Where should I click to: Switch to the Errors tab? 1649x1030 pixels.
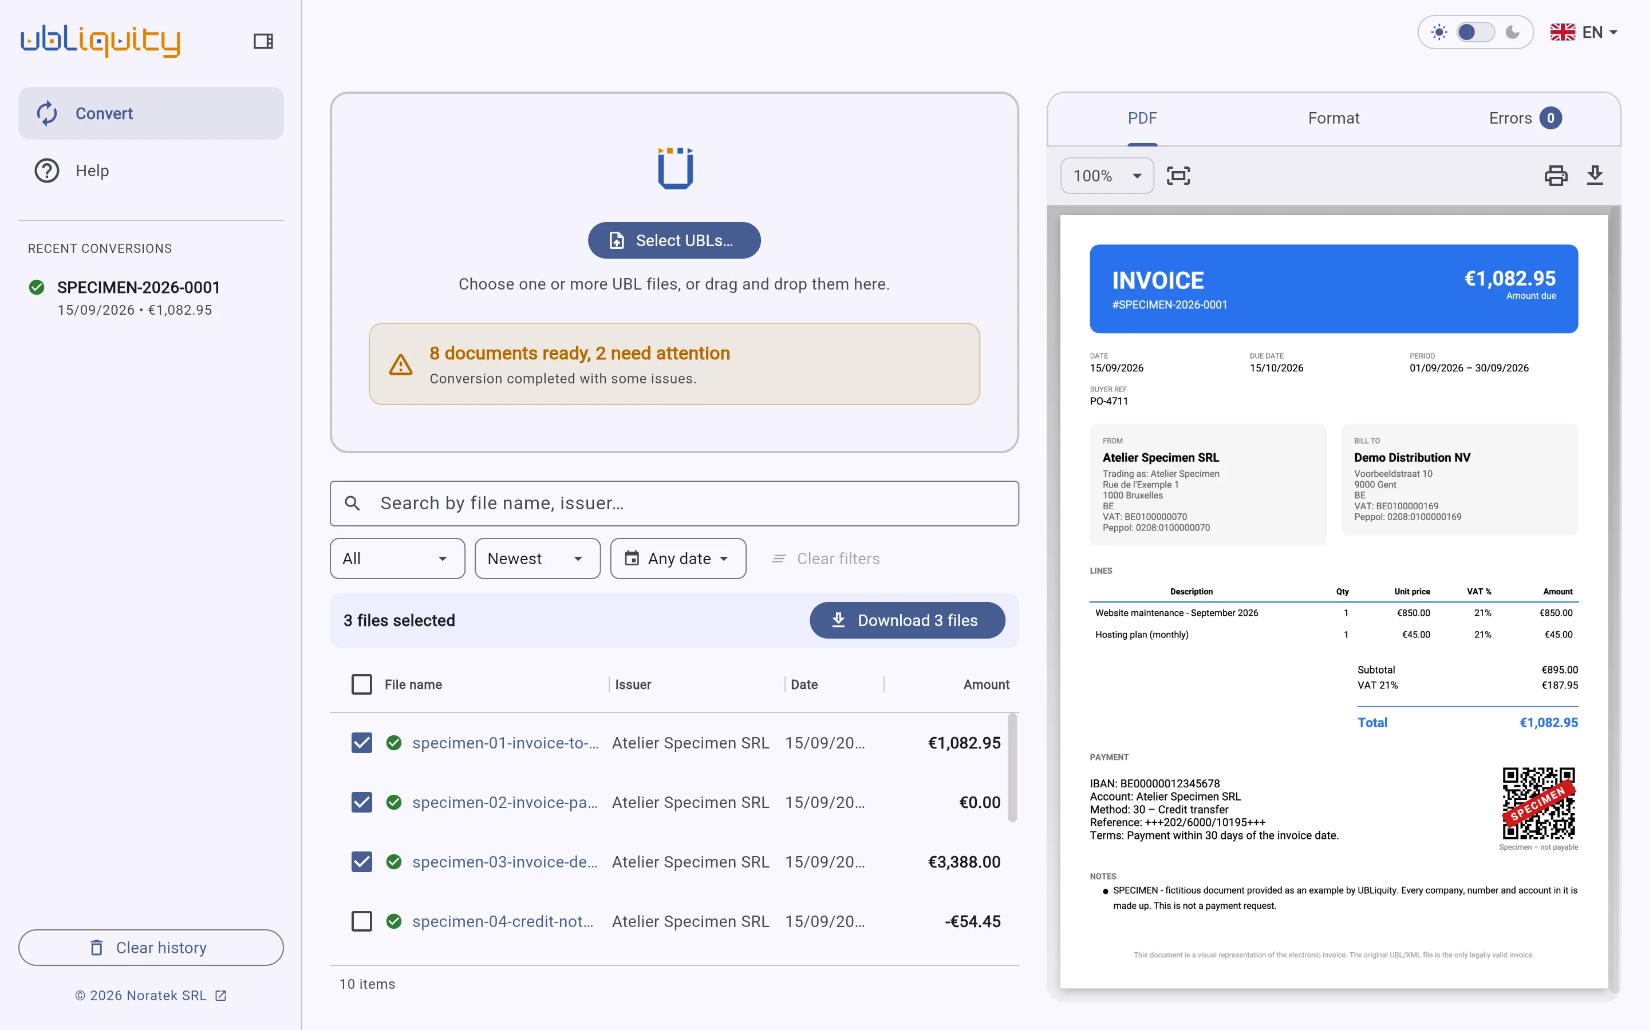[1524, 118]
